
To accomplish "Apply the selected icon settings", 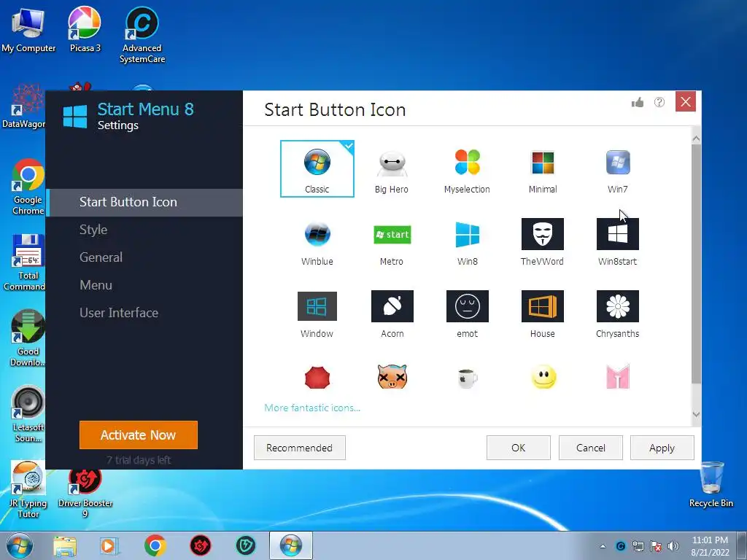I will click(662, 448).
